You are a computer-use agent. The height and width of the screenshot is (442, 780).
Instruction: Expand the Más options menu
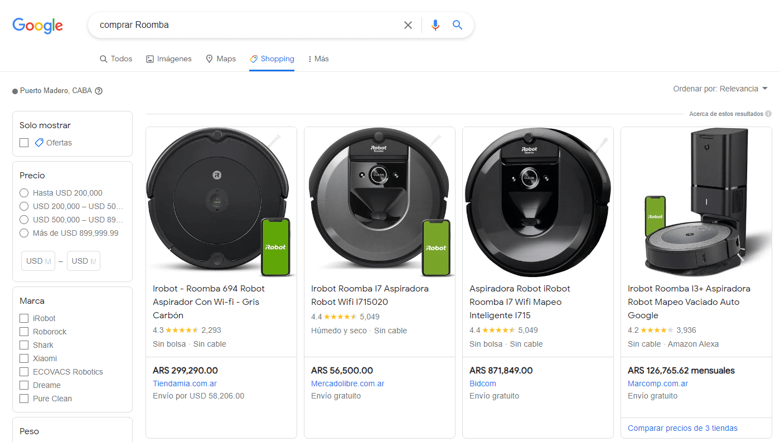point(317,58)
